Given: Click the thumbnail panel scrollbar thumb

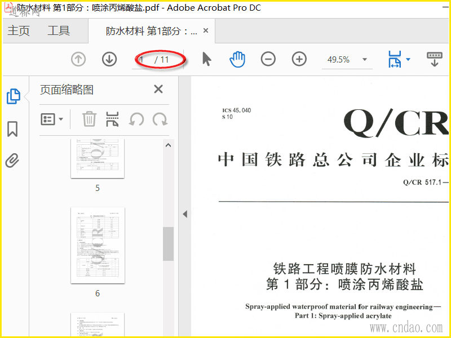Looking at the screenshot, I should [x=168, y=244].
